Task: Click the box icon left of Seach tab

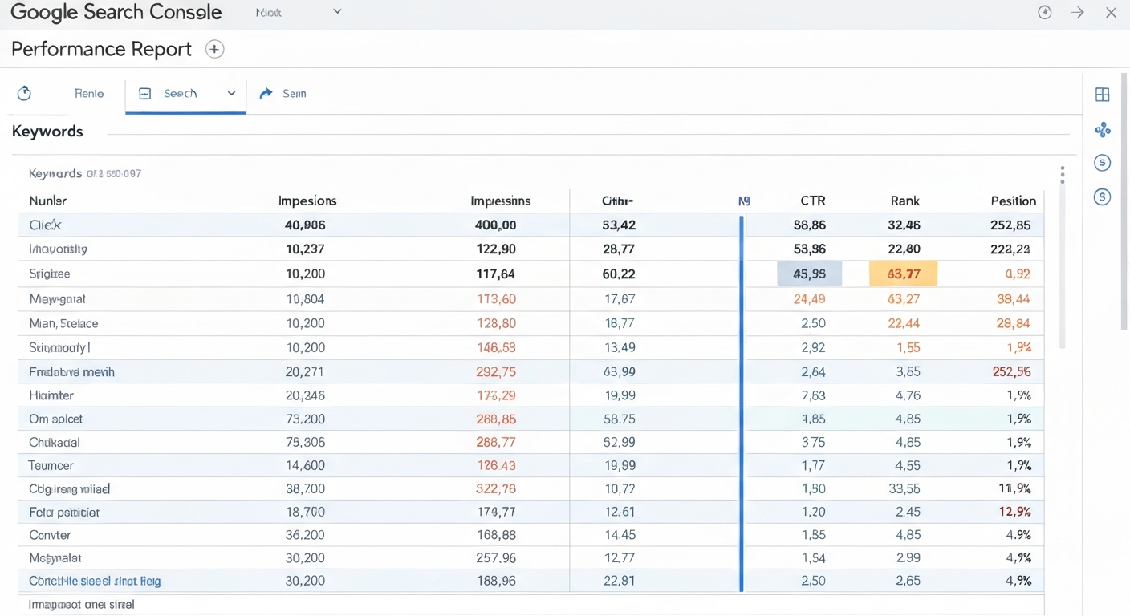Action: point(145,94)
